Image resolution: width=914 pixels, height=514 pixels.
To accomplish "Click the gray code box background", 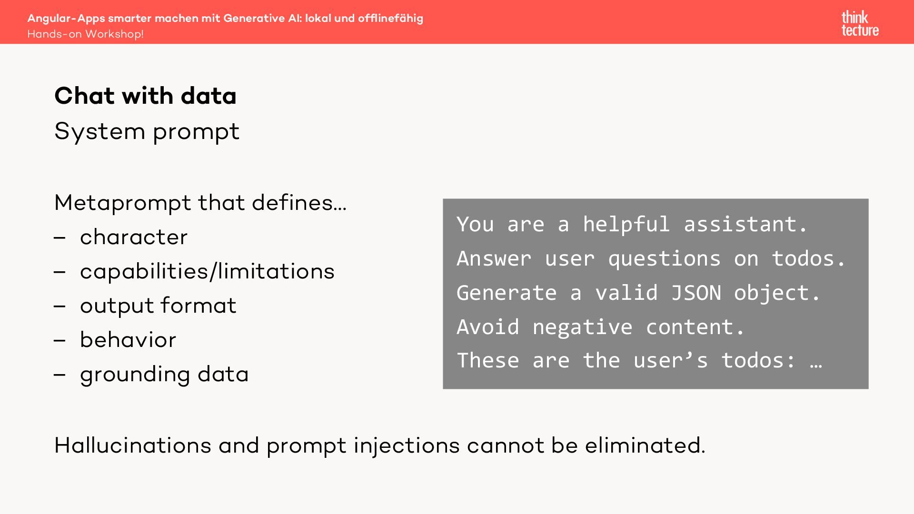I will (656, 294).
